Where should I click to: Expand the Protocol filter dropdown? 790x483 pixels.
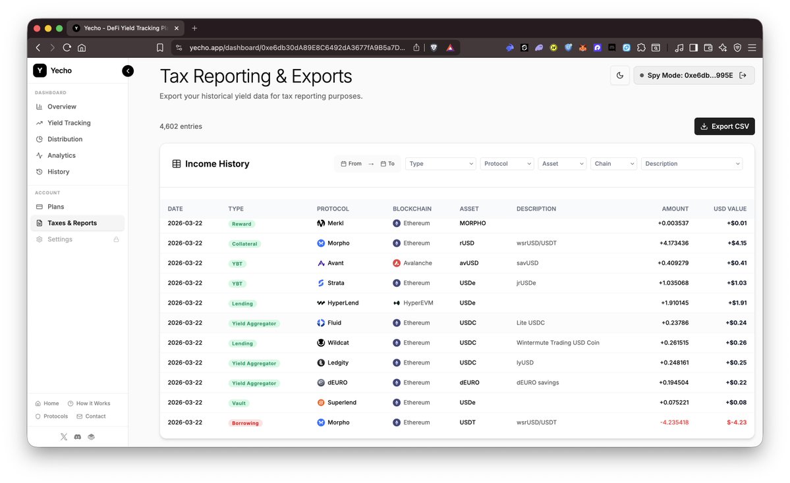tap(506, 163)
